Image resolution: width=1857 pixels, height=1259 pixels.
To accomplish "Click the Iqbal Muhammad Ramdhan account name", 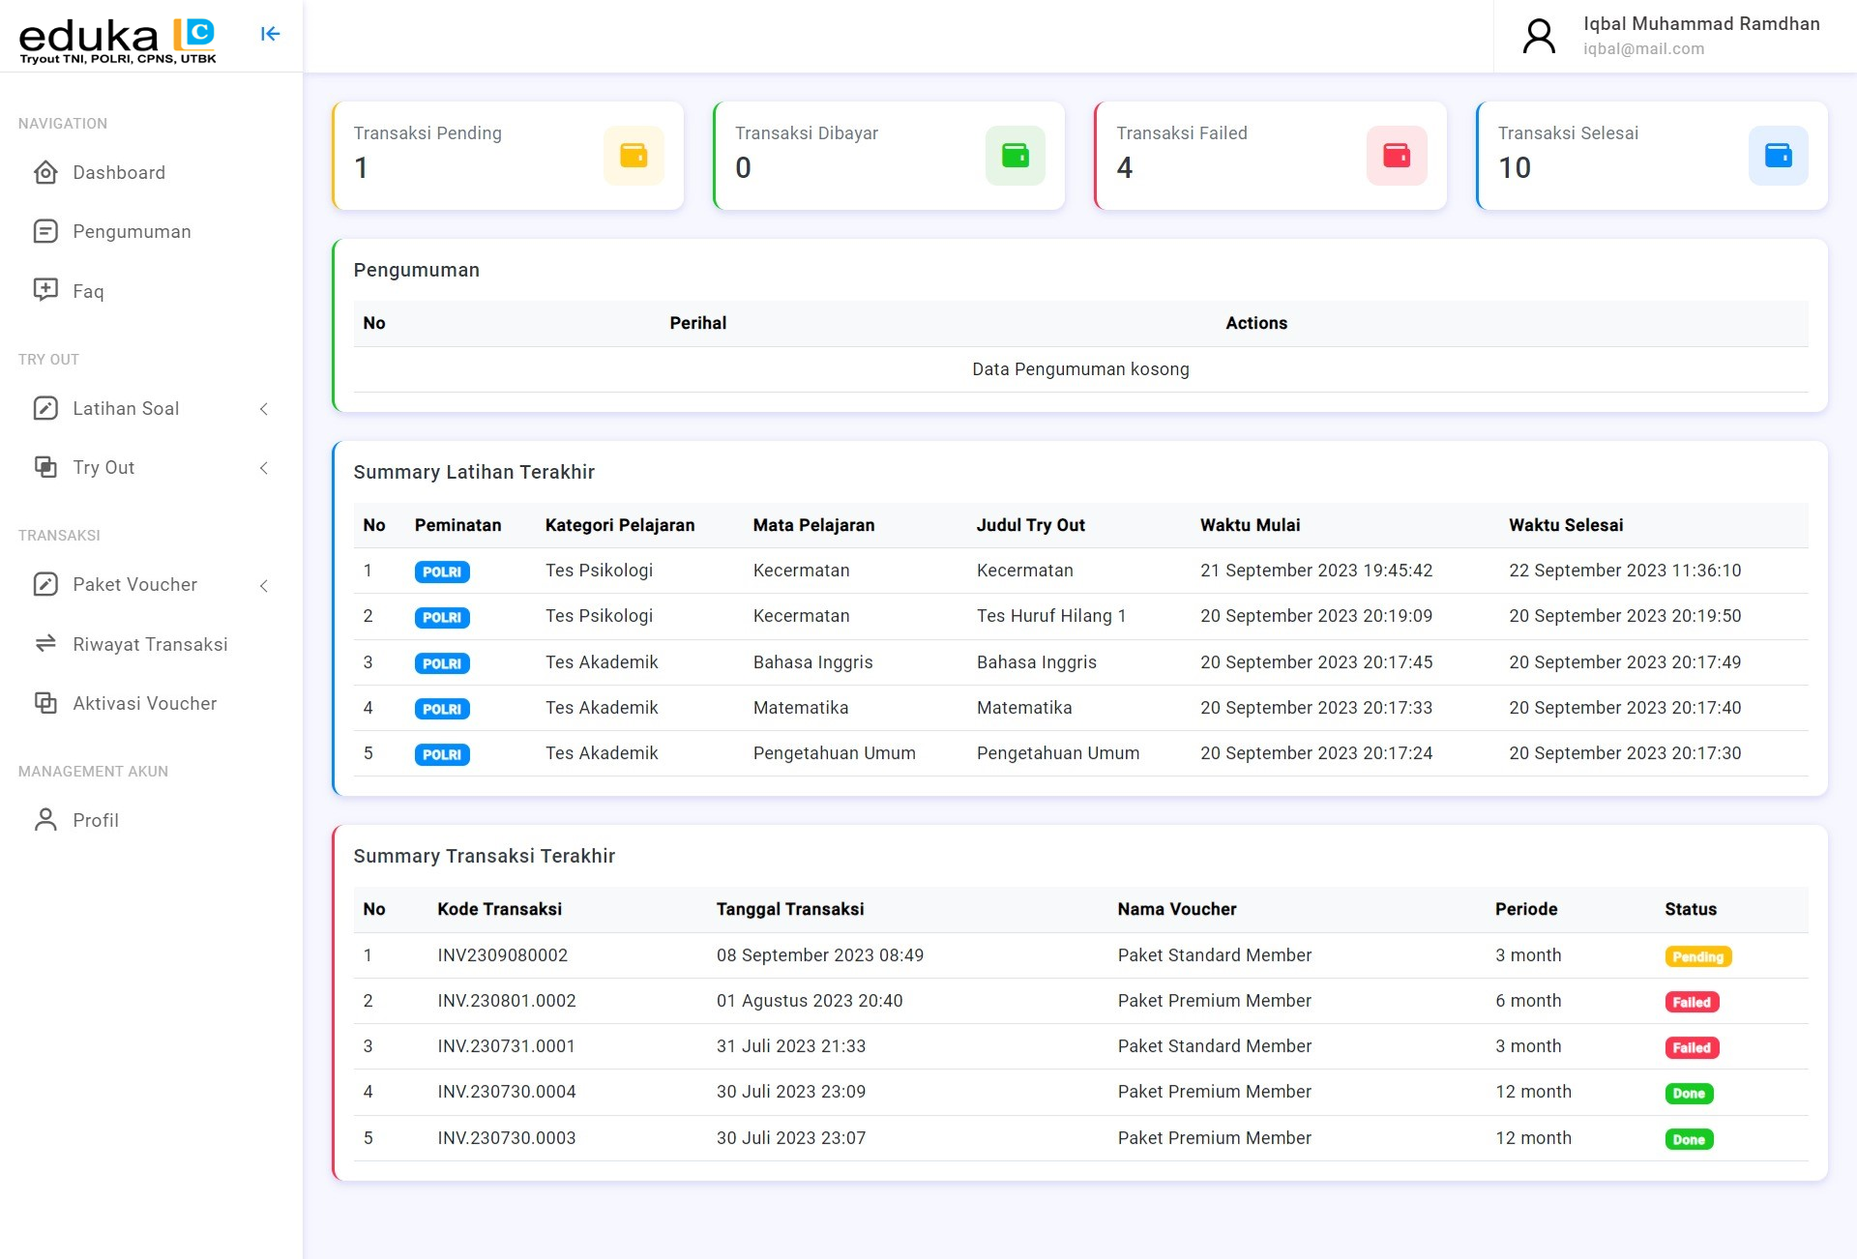I will coord(1700,24).
